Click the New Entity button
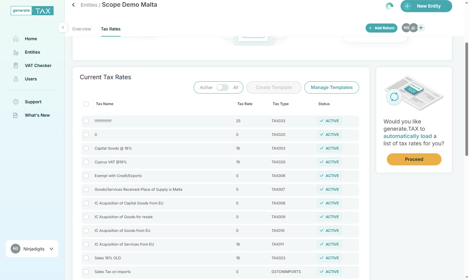 (x=426, y=6)
